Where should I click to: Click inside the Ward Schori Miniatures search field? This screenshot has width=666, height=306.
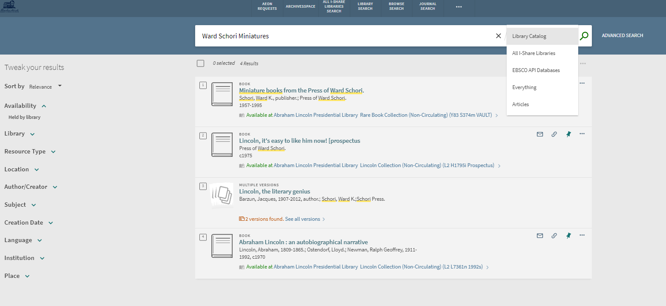(341, 36)
